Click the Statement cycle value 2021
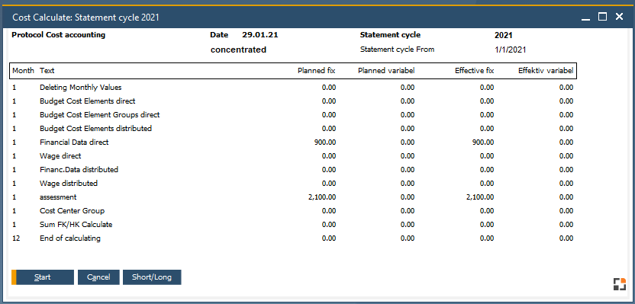This screenshot has width=635, height=304. (504, 35)
